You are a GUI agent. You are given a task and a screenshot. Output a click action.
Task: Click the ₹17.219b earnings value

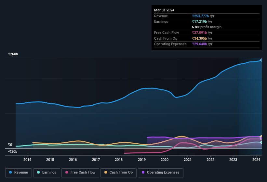click(199, 21)
